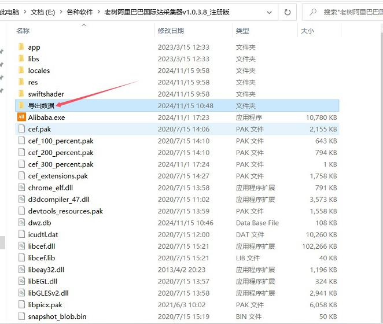Click the libpicx.pak file icon
Viewport: 383px width, 324px height.
click(x=22, y=304)
